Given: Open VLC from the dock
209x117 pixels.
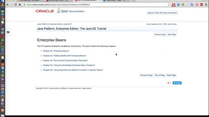Looking at the screenshot, I should click(x=3, y=5).
